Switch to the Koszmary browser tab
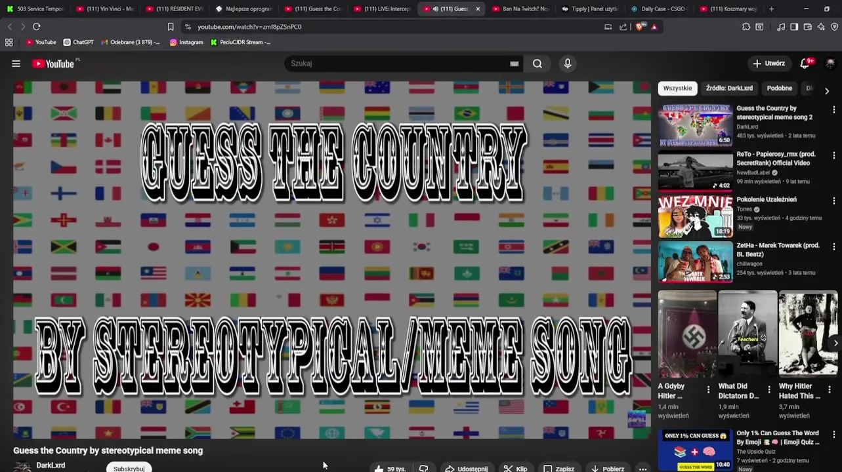Viewport: 842px width, 472px height. [x=728, y=9]
